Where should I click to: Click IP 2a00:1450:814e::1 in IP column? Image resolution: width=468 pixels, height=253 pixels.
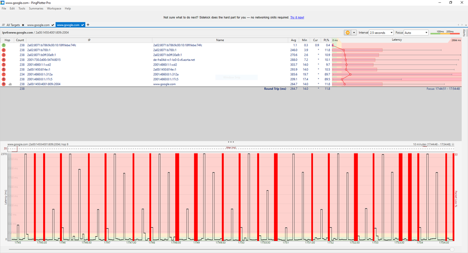tap(39, 69)
